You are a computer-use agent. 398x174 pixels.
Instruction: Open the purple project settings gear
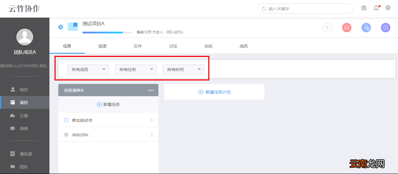(x=386, y=27)
